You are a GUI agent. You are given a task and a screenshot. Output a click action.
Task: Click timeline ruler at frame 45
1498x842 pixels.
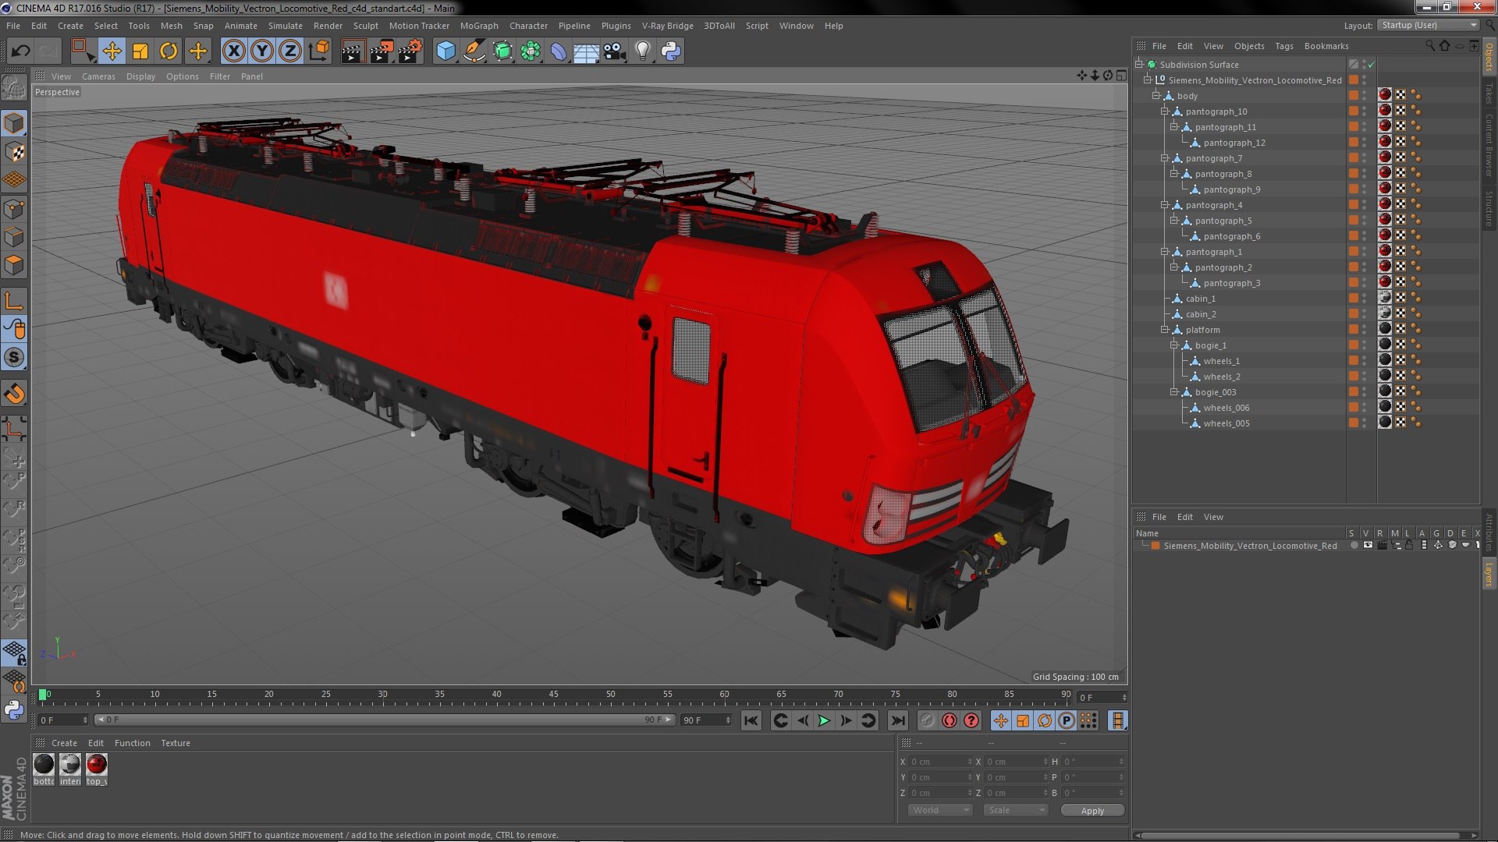click(x=553, y=694)
